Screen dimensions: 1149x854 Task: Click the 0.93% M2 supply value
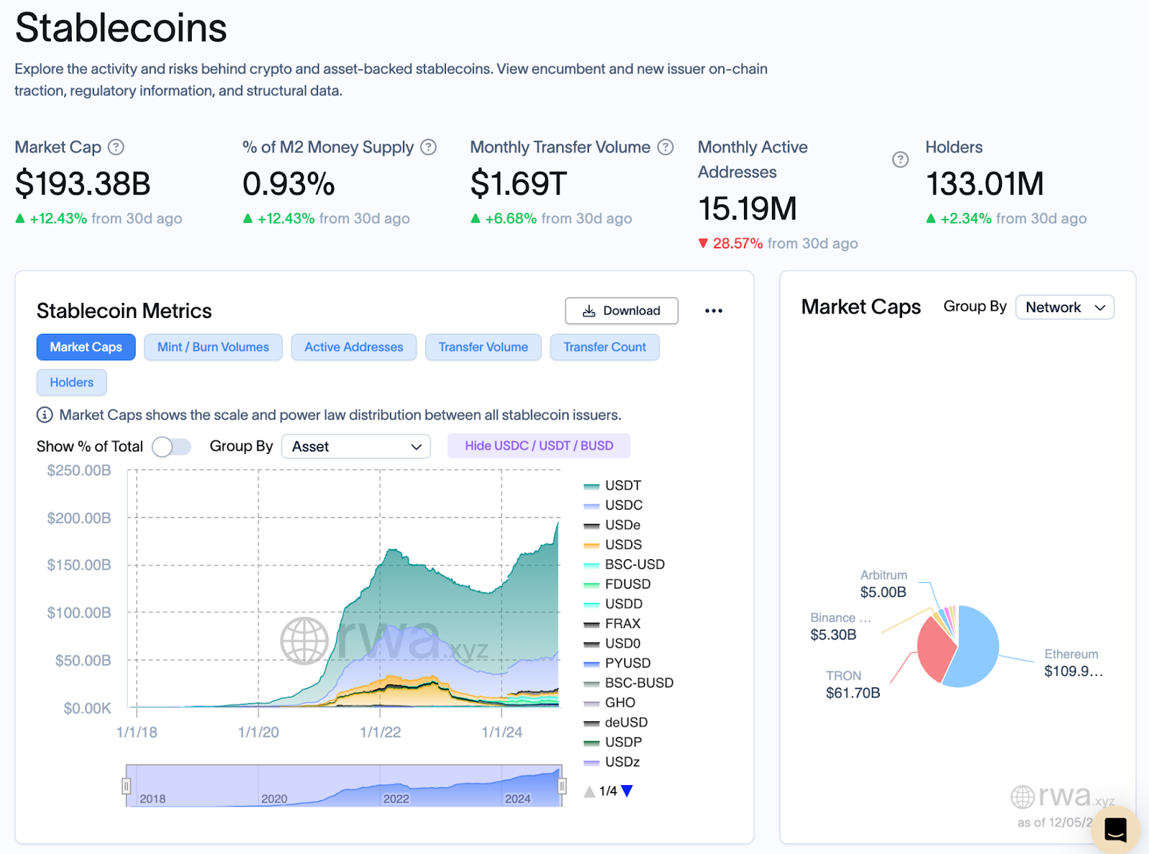pos(289,184)
